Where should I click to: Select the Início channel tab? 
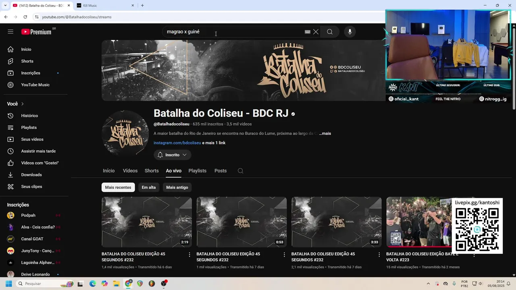[109, 171]
